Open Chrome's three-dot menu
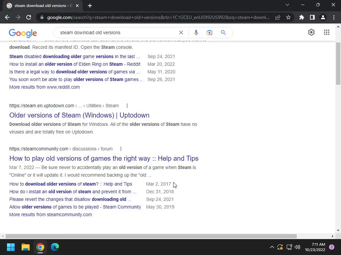 coord(334,17)
